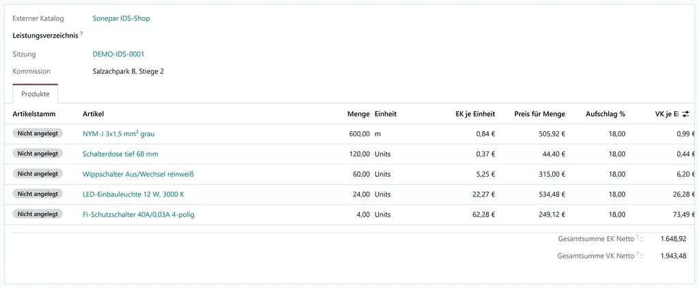Select quantity 120,00 in Schalterdose row
The image size is (699, 288).
coord(359,154)
